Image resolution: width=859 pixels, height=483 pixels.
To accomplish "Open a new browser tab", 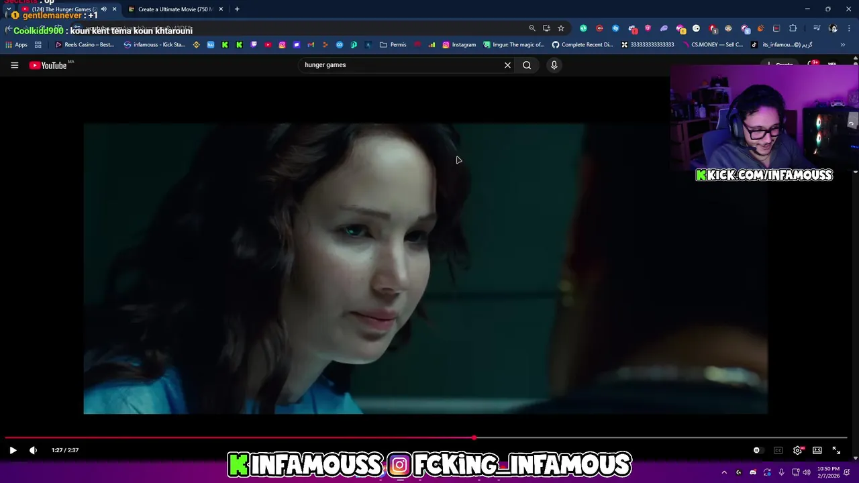I will click(237, 9).
